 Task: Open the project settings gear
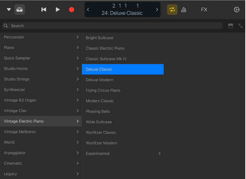tap(236, 9)
